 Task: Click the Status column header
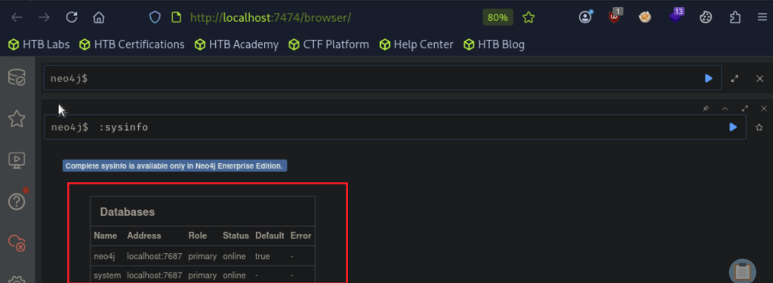click(236, 236)
